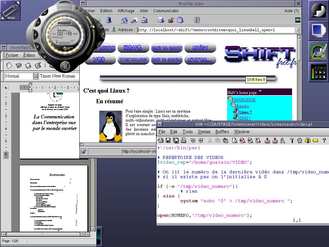329x247 pixels.
Task: Go to the Home page in Mozilla toolbar
Action: pos(124,20)
